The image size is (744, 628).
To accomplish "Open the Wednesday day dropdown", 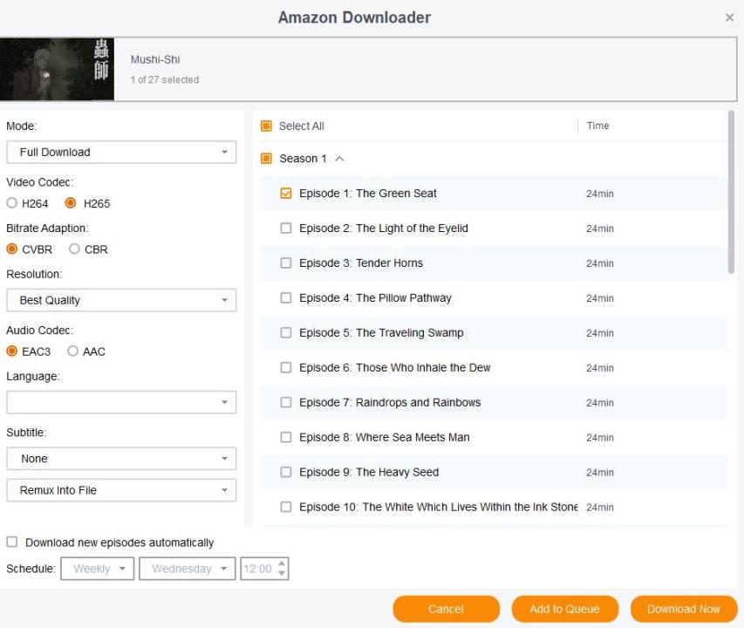I will 187,568.
